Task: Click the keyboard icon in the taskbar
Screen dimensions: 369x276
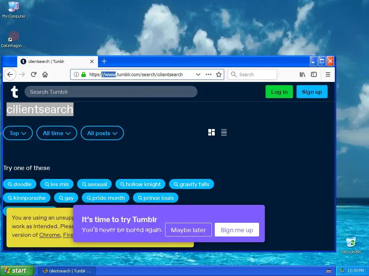Action: 329,271
